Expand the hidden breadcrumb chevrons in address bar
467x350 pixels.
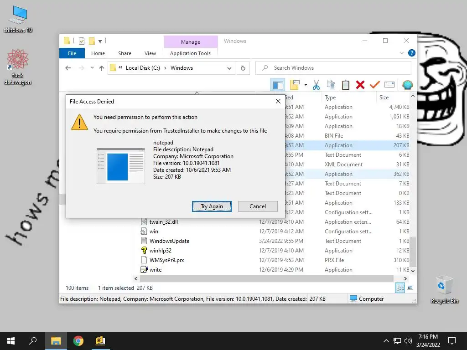point(120,67)
